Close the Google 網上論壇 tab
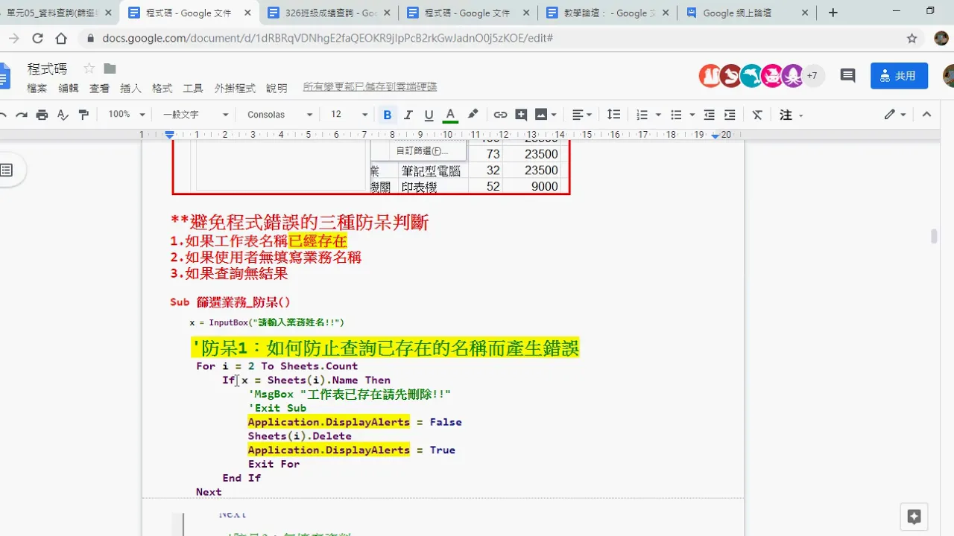Screen dimensions: 954x536 click(x=804, y=13)
